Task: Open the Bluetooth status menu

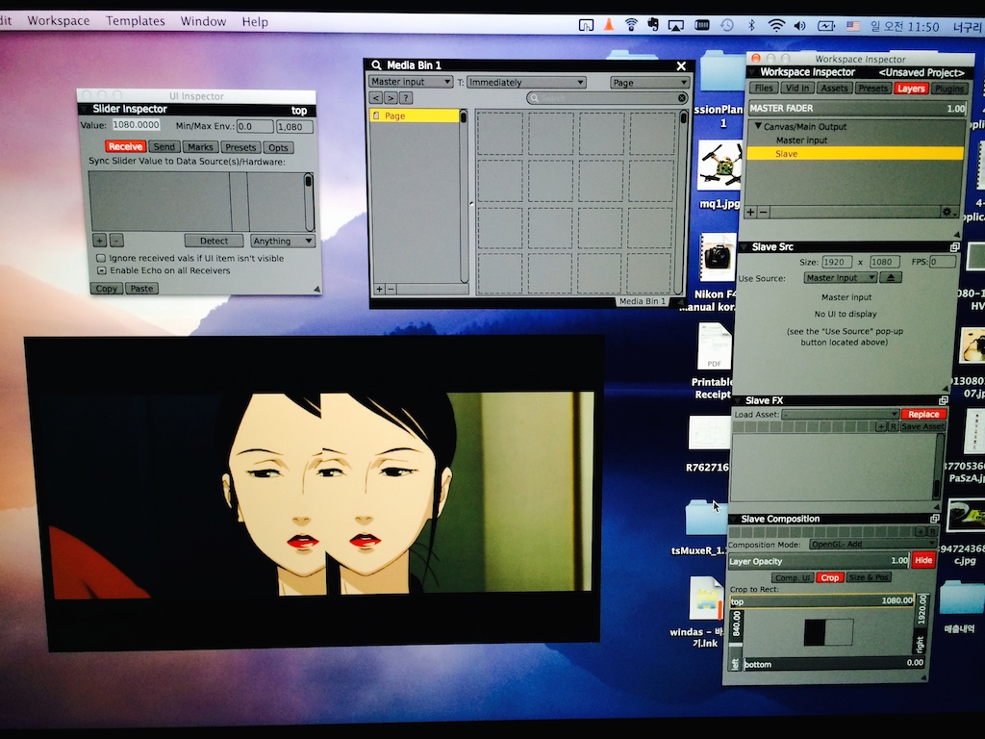Action: tap(751, 25)
